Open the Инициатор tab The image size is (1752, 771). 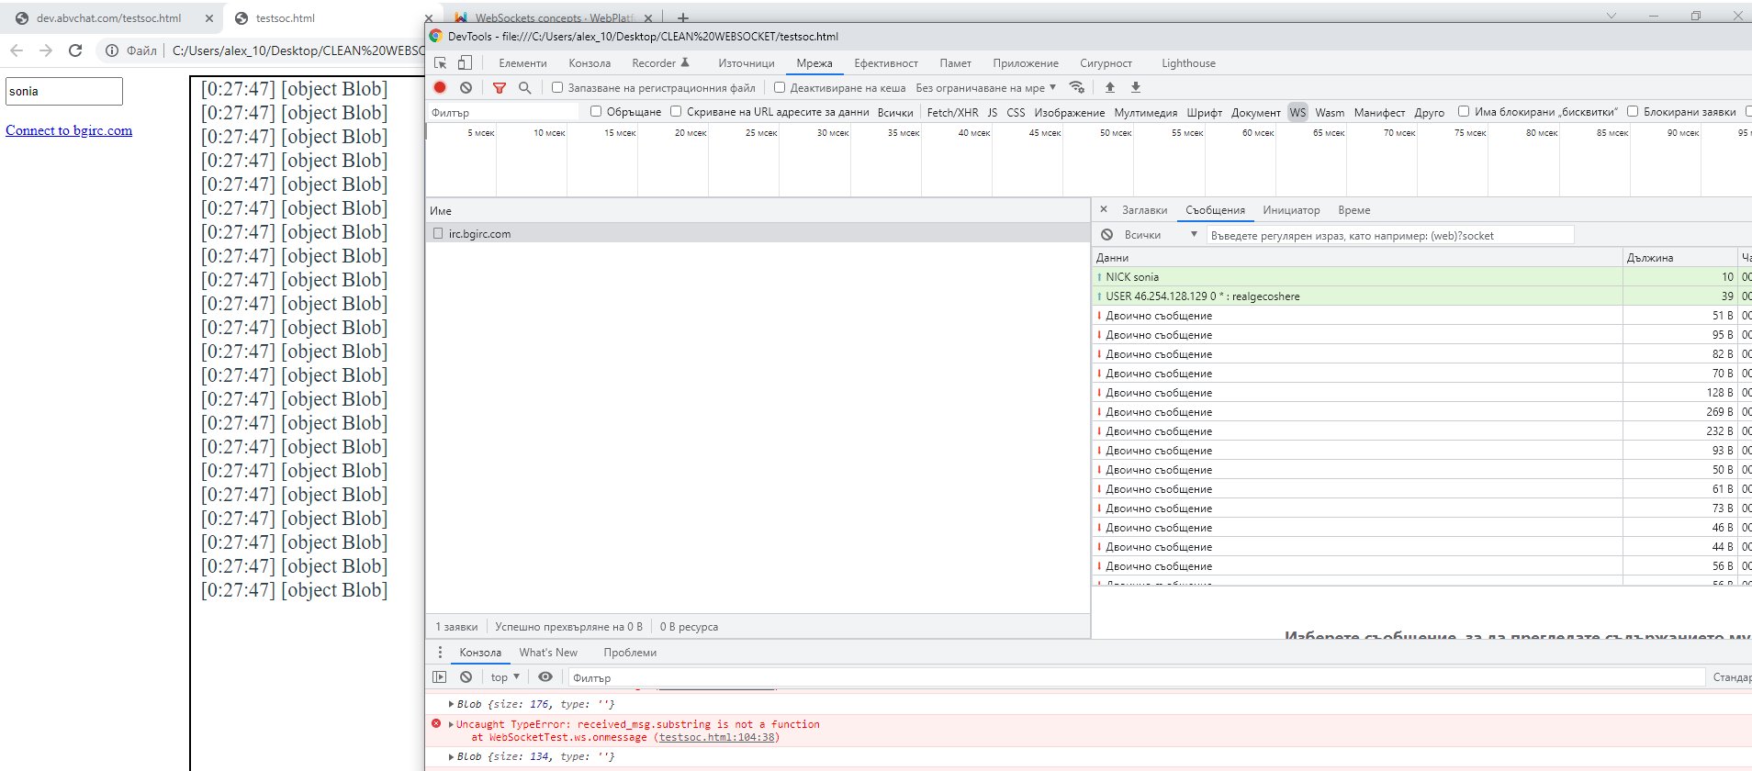pos(1291,210)
